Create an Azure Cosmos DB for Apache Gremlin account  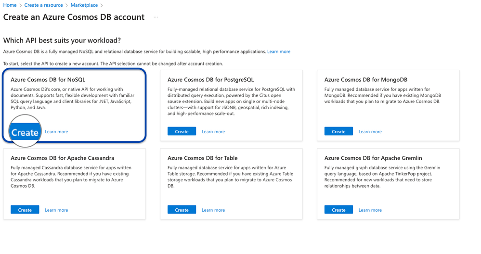click(338, 210)
